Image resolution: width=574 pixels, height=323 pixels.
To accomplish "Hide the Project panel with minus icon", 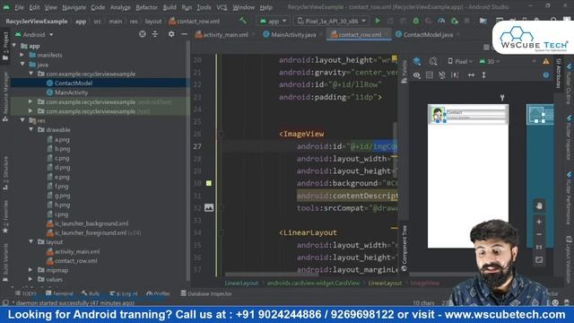I will click(x=184, y=34).
